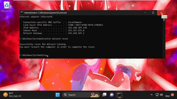Screen dimensions: 177x99
Task: Open Task View from the taskbar
Action: (104, 95)
